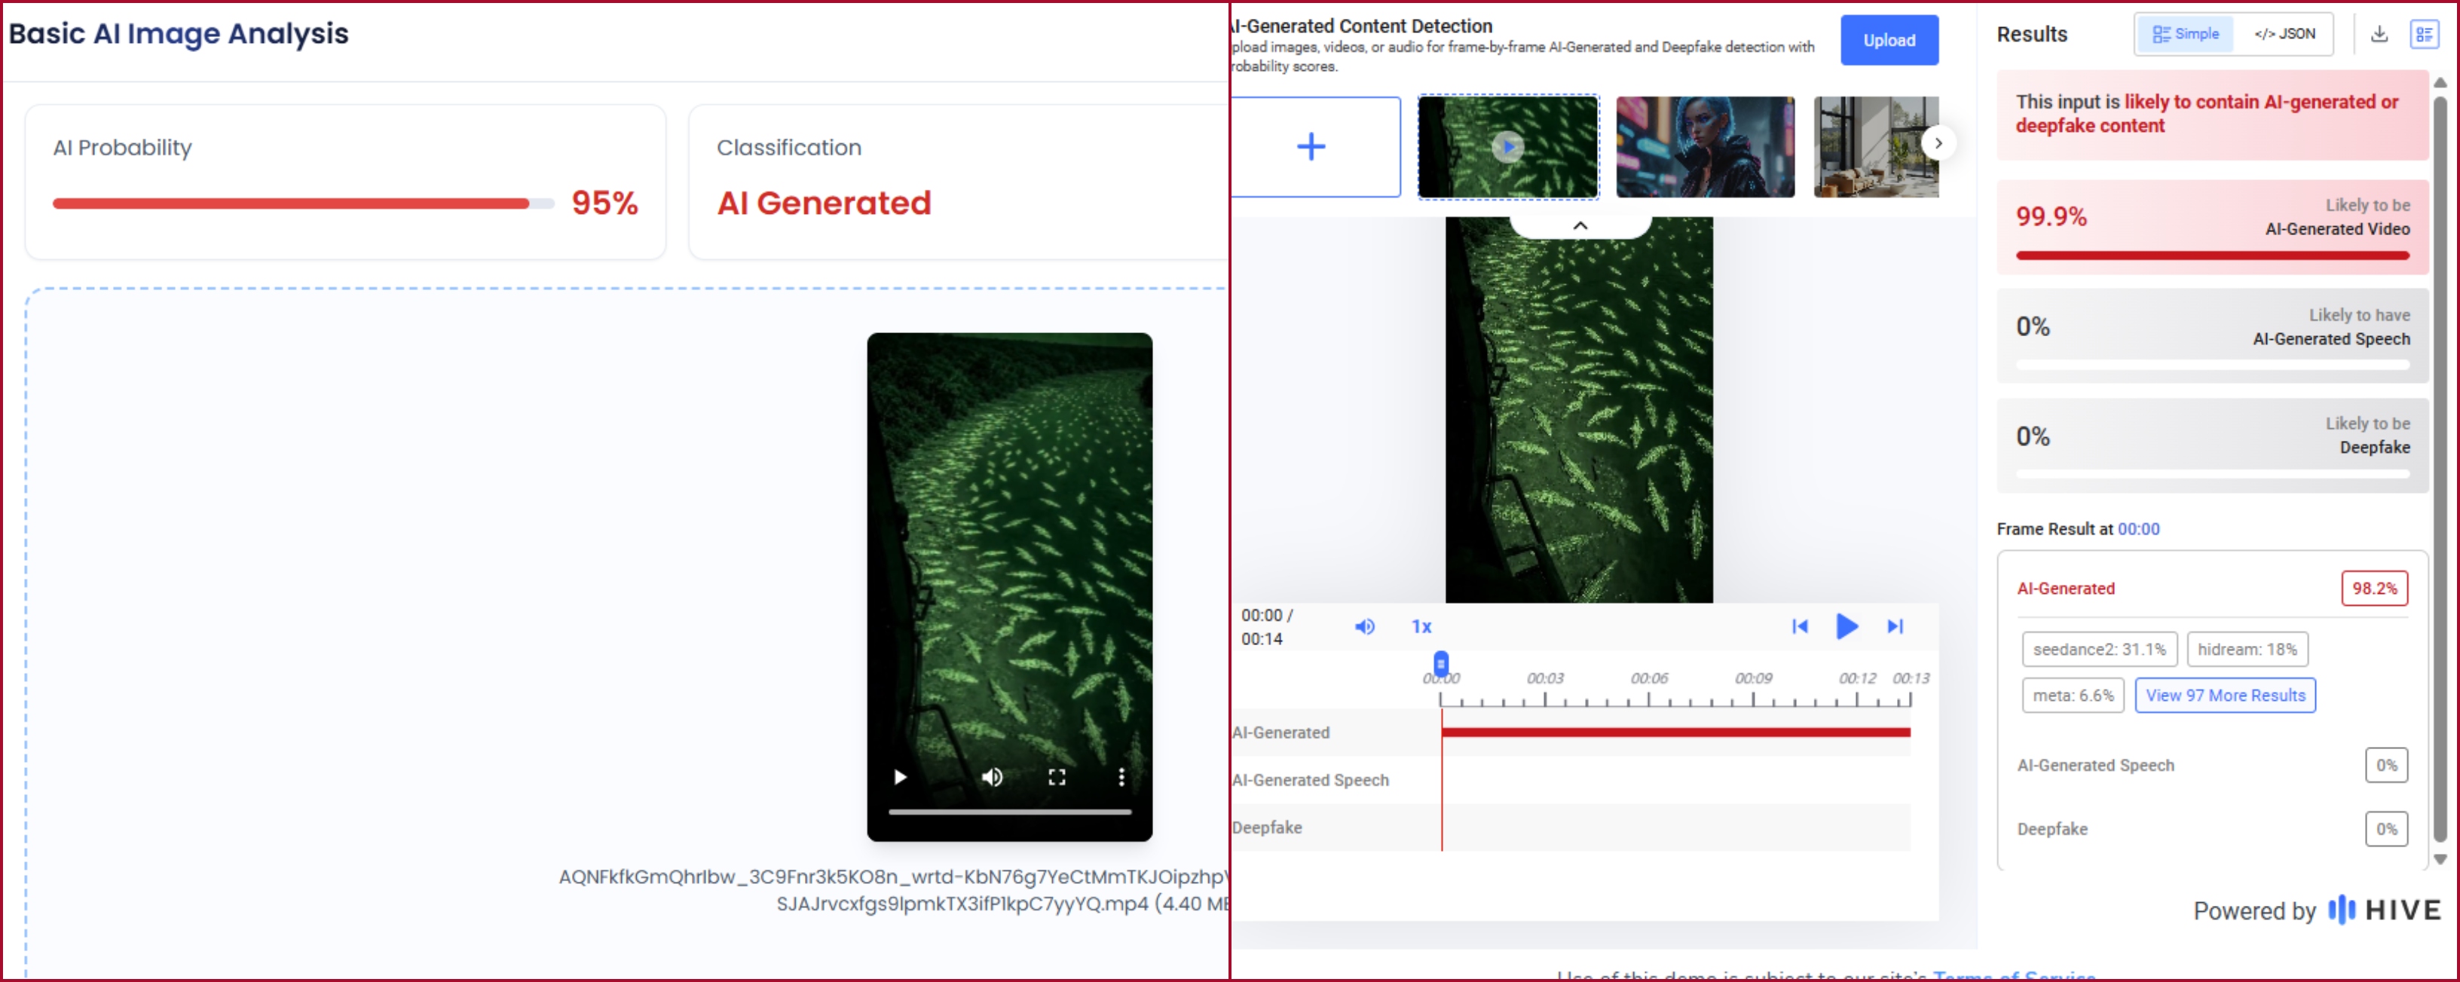
Task: Skip to next frame in Hive player
Action: 1895,626
